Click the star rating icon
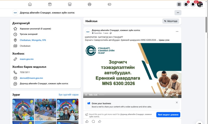 (x=15, y=29)
